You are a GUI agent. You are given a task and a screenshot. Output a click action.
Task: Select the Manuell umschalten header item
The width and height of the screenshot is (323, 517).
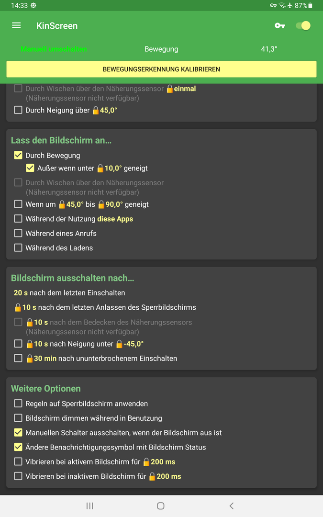point(54,49)
